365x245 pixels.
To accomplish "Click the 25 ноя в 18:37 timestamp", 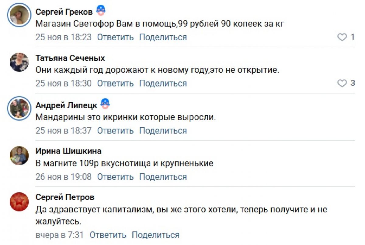I will pyautogui.click(x=63, y=130).
